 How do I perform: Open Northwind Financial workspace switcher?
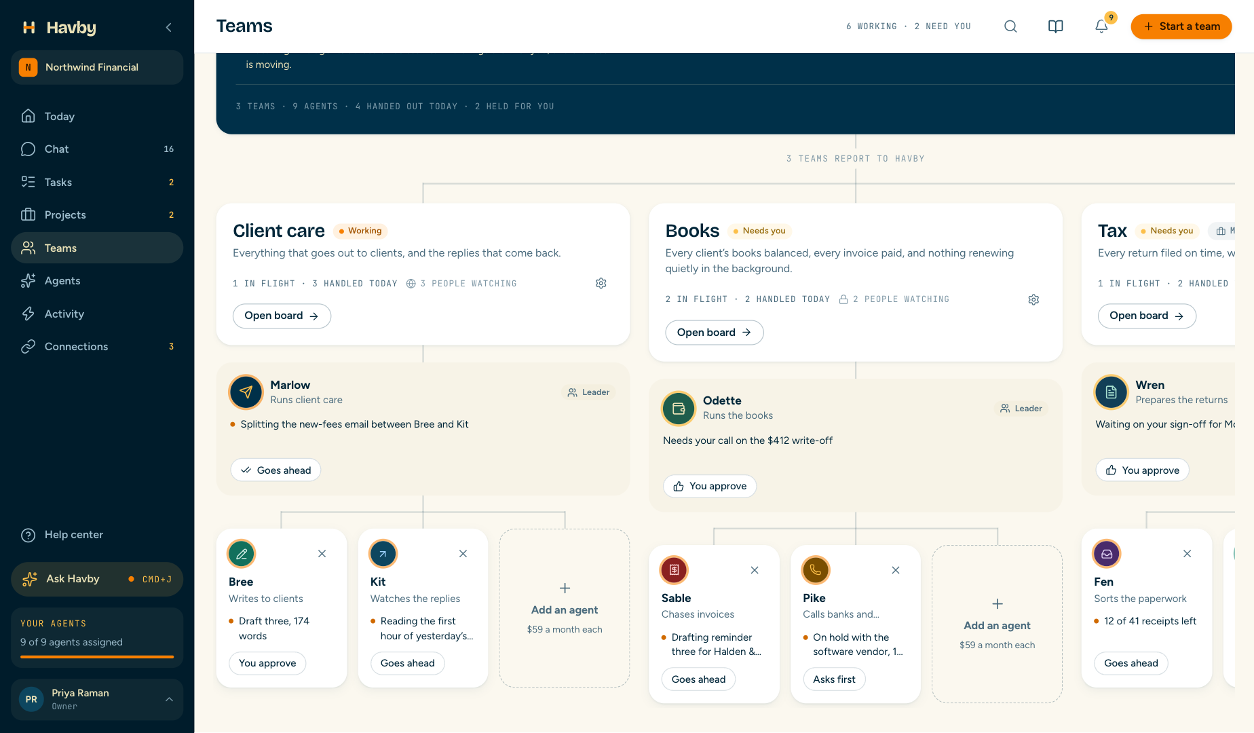point(97,67)
